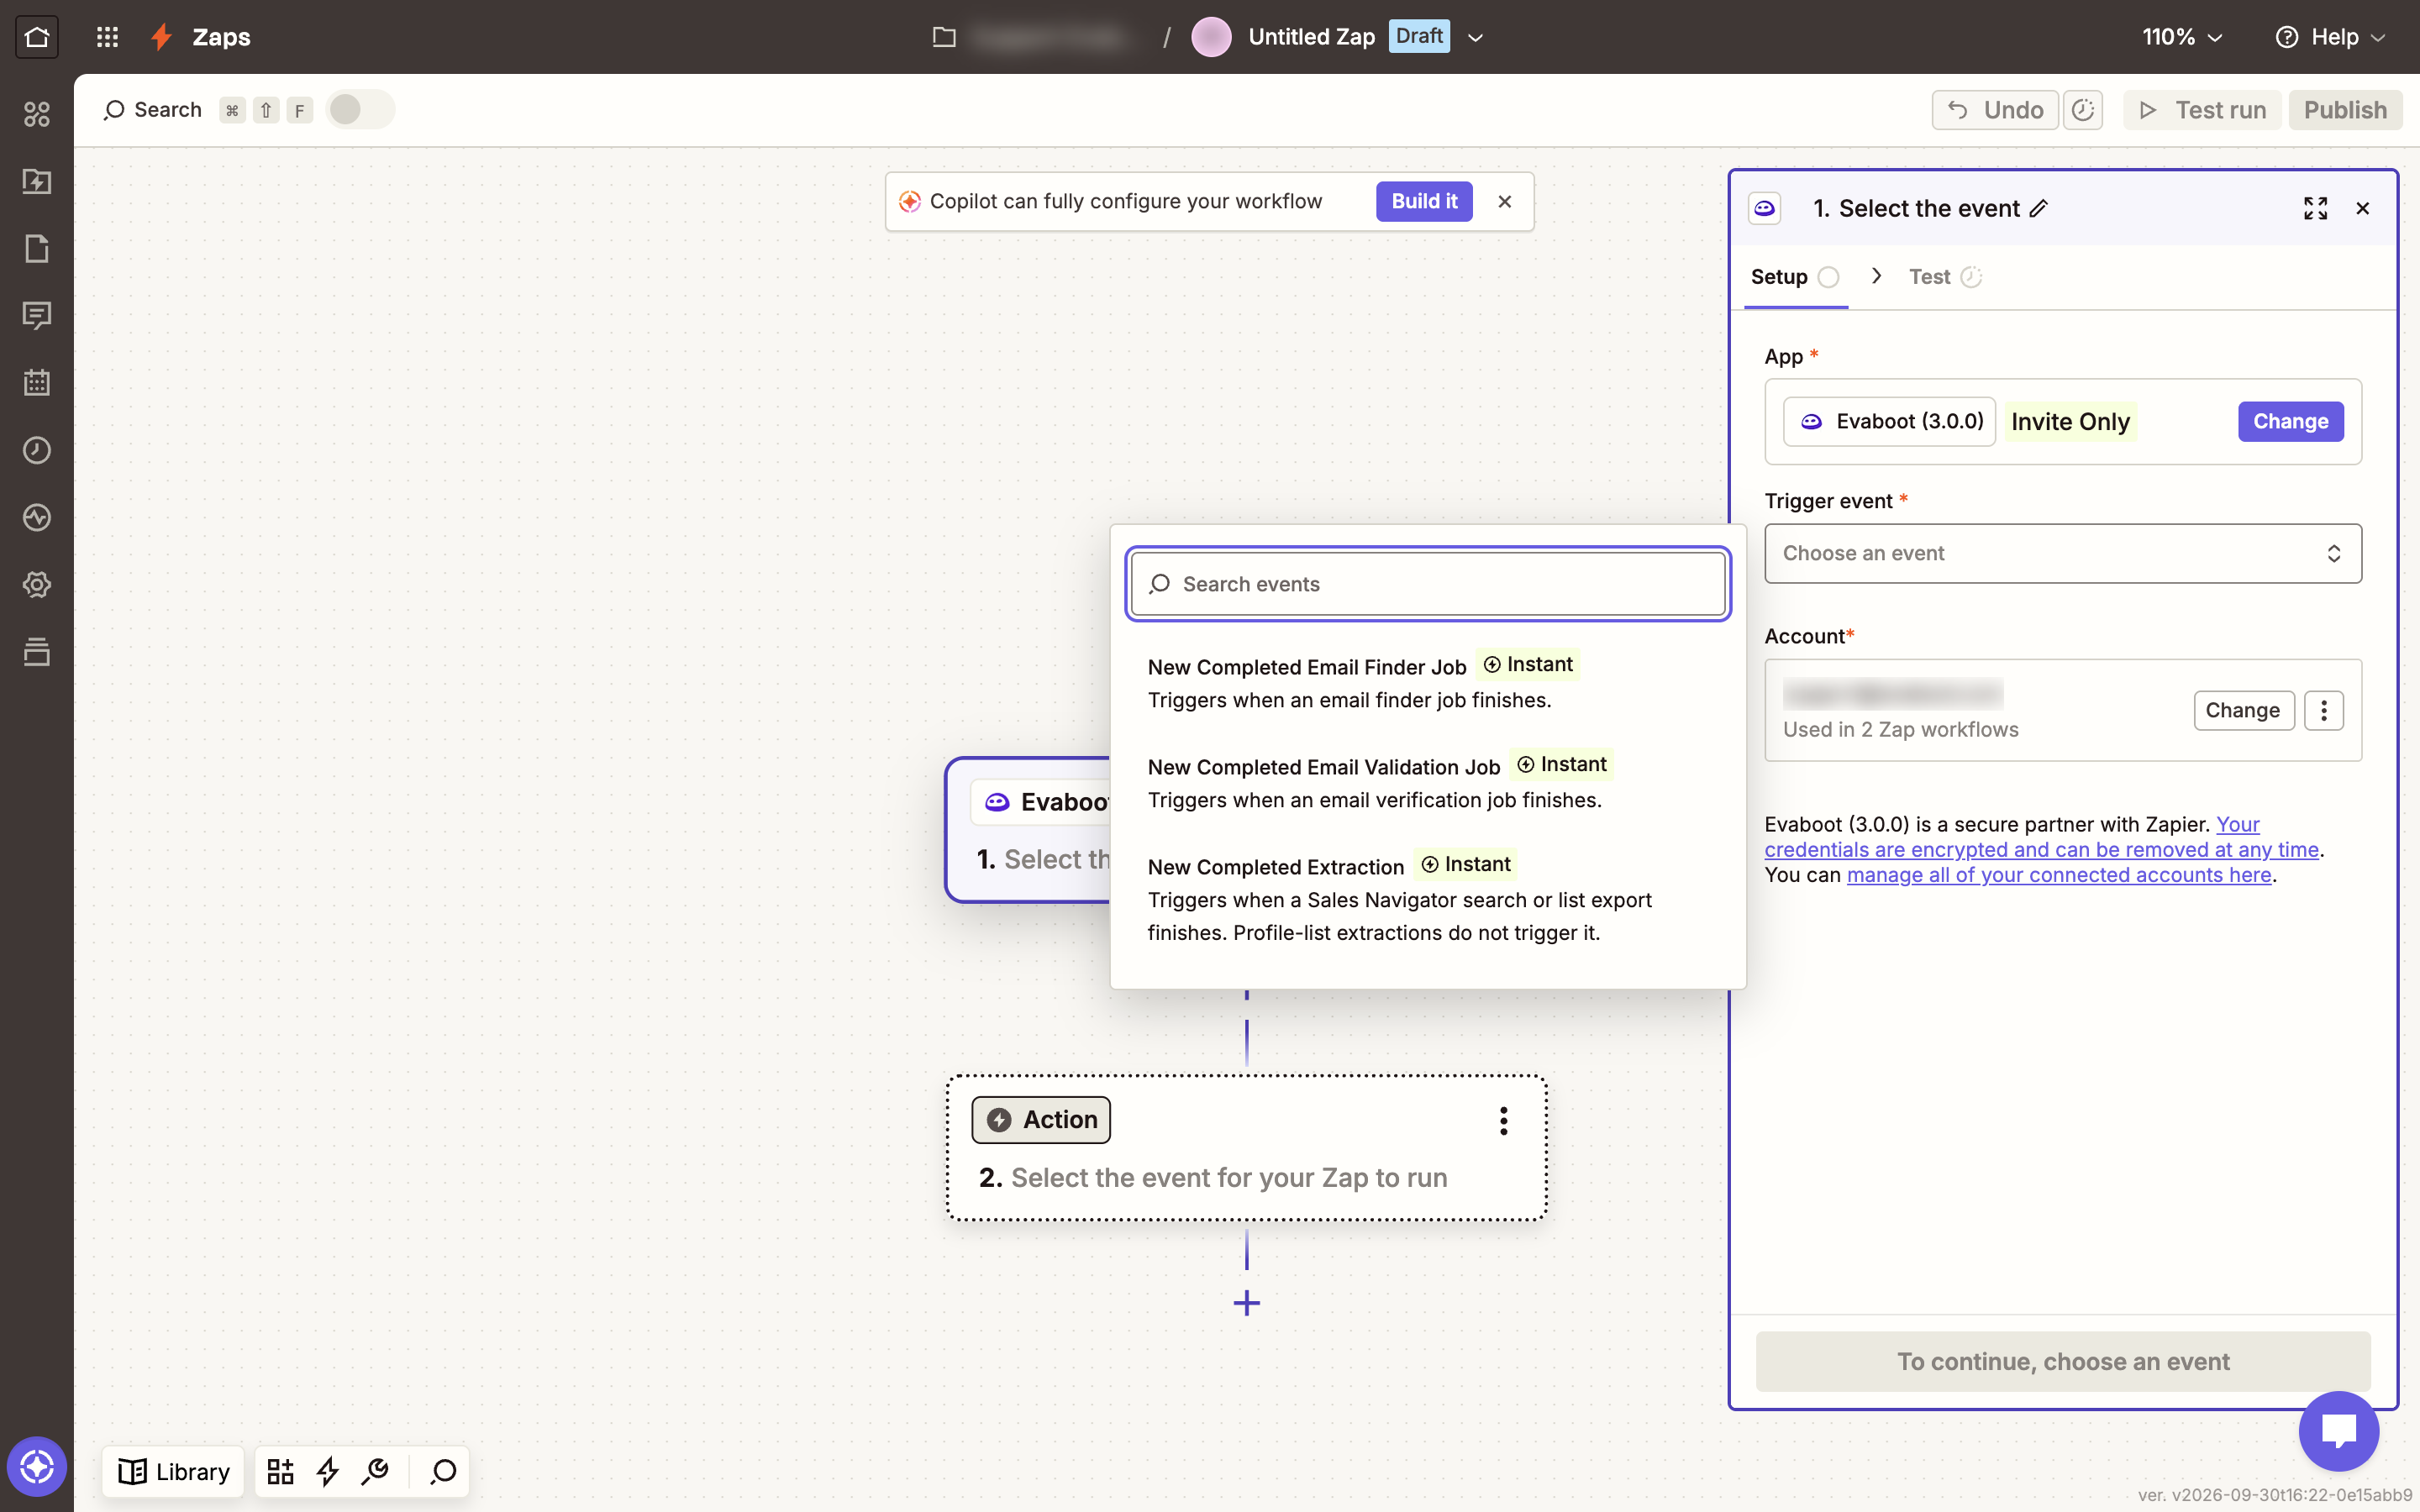Viewport: 2420px width, 1512px height.
Task: Rename the step with the pencil icon
Action: pyautogui.click(x=2039, y=208)
